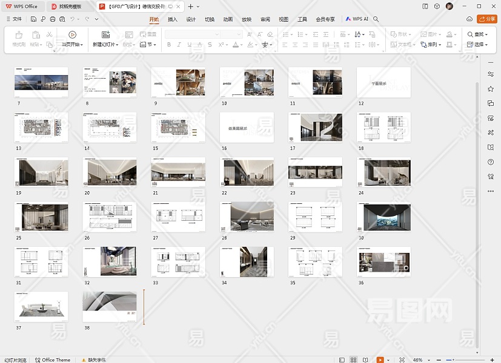Click the New Slide icon
This screenshot has height=363, width=501.
point(105,35)
